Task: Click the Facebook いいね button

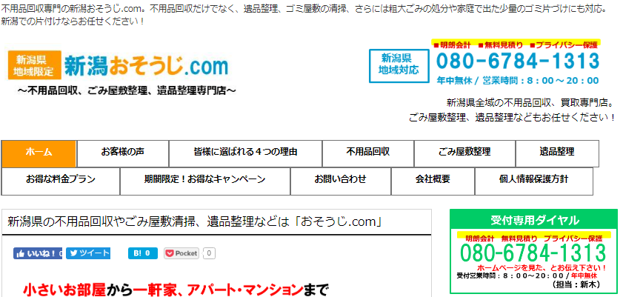Action: pyautogui.click(x=38, y=253)
